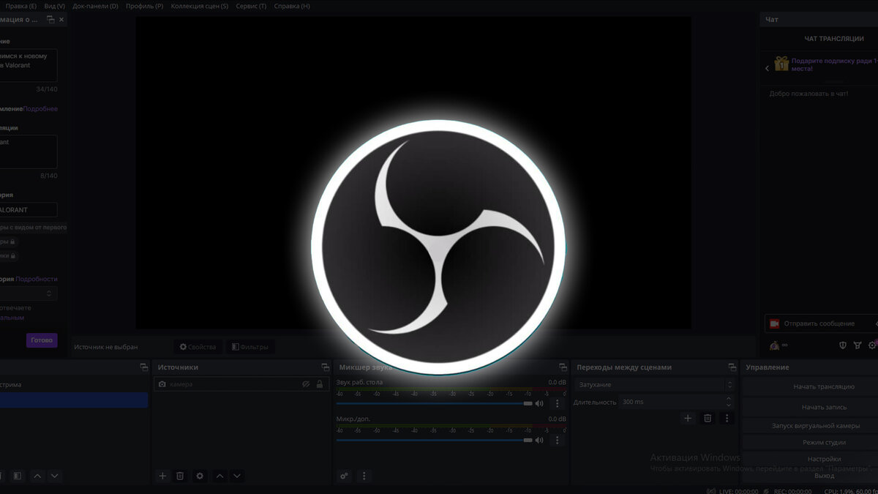The height and width of the screenshot is (494, 878).
Task: Open options menu for Микр./доп.
Action: click(x=557, y=440)
